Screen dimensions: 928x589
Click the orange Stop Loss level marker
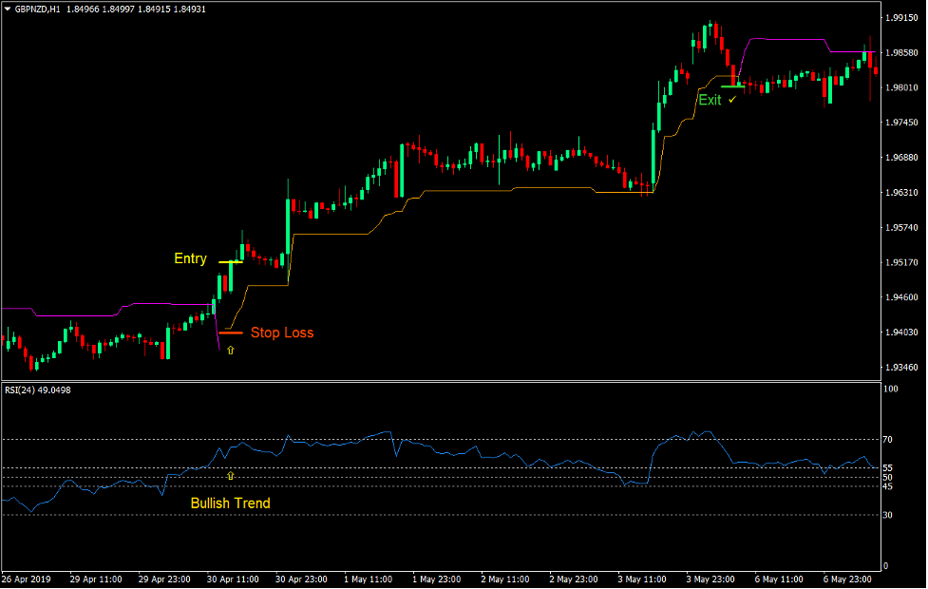click(x=231, y=332)
